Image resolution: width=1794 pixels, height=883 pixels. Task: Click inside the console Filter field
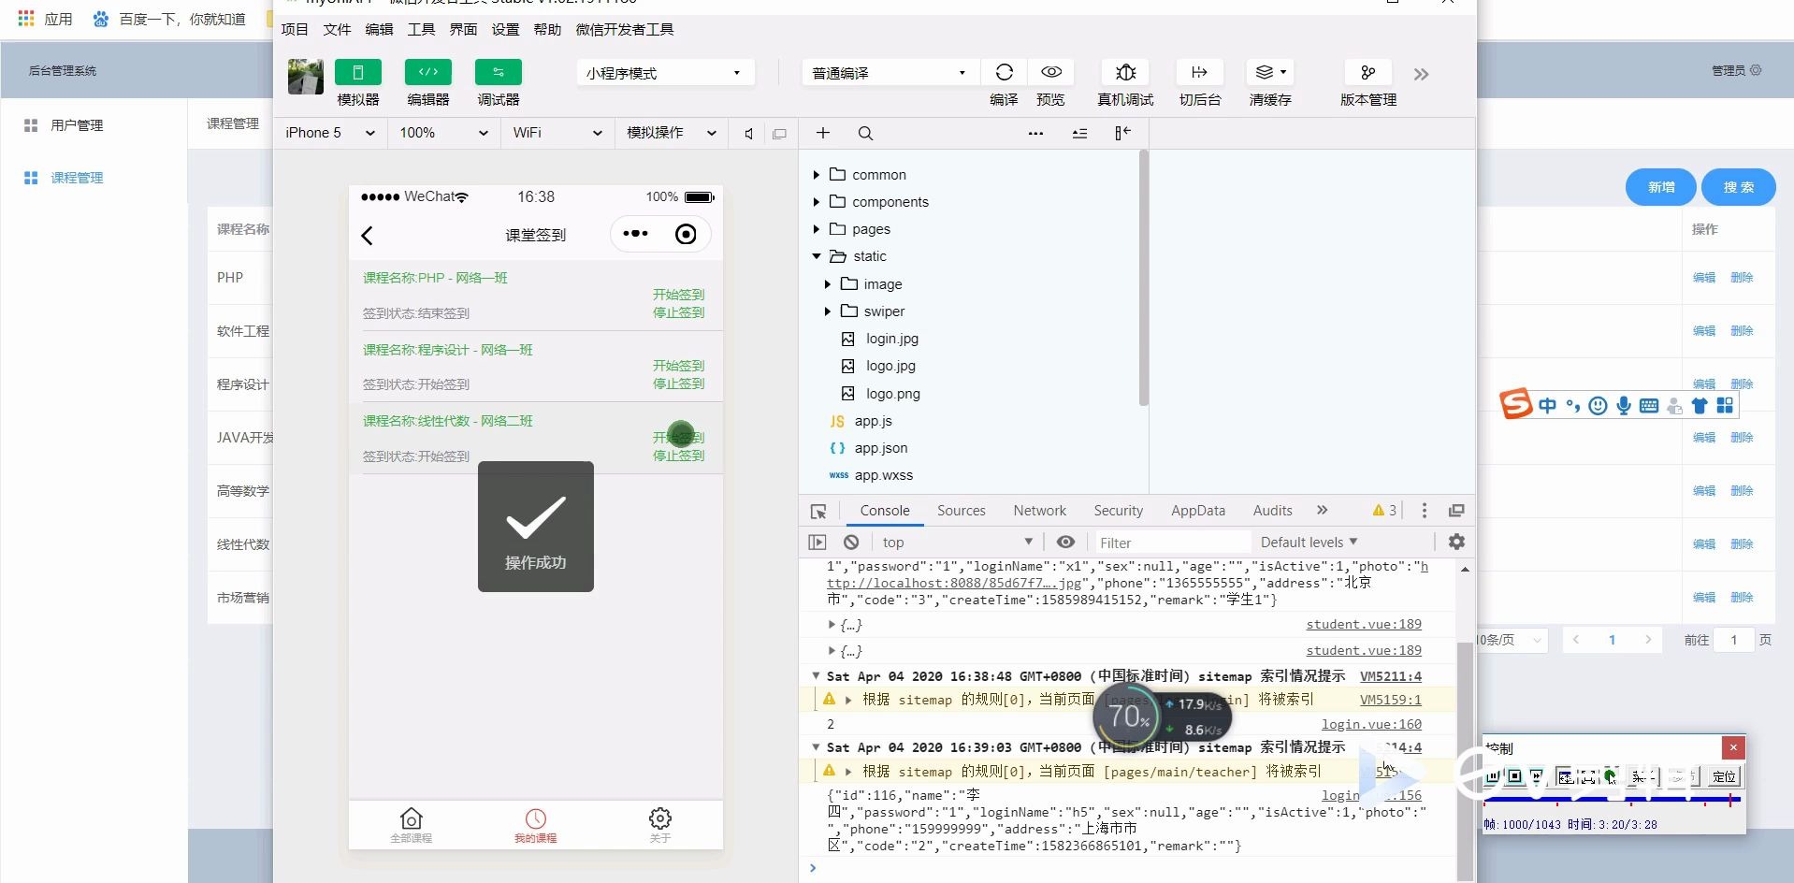coord(1169,542)
